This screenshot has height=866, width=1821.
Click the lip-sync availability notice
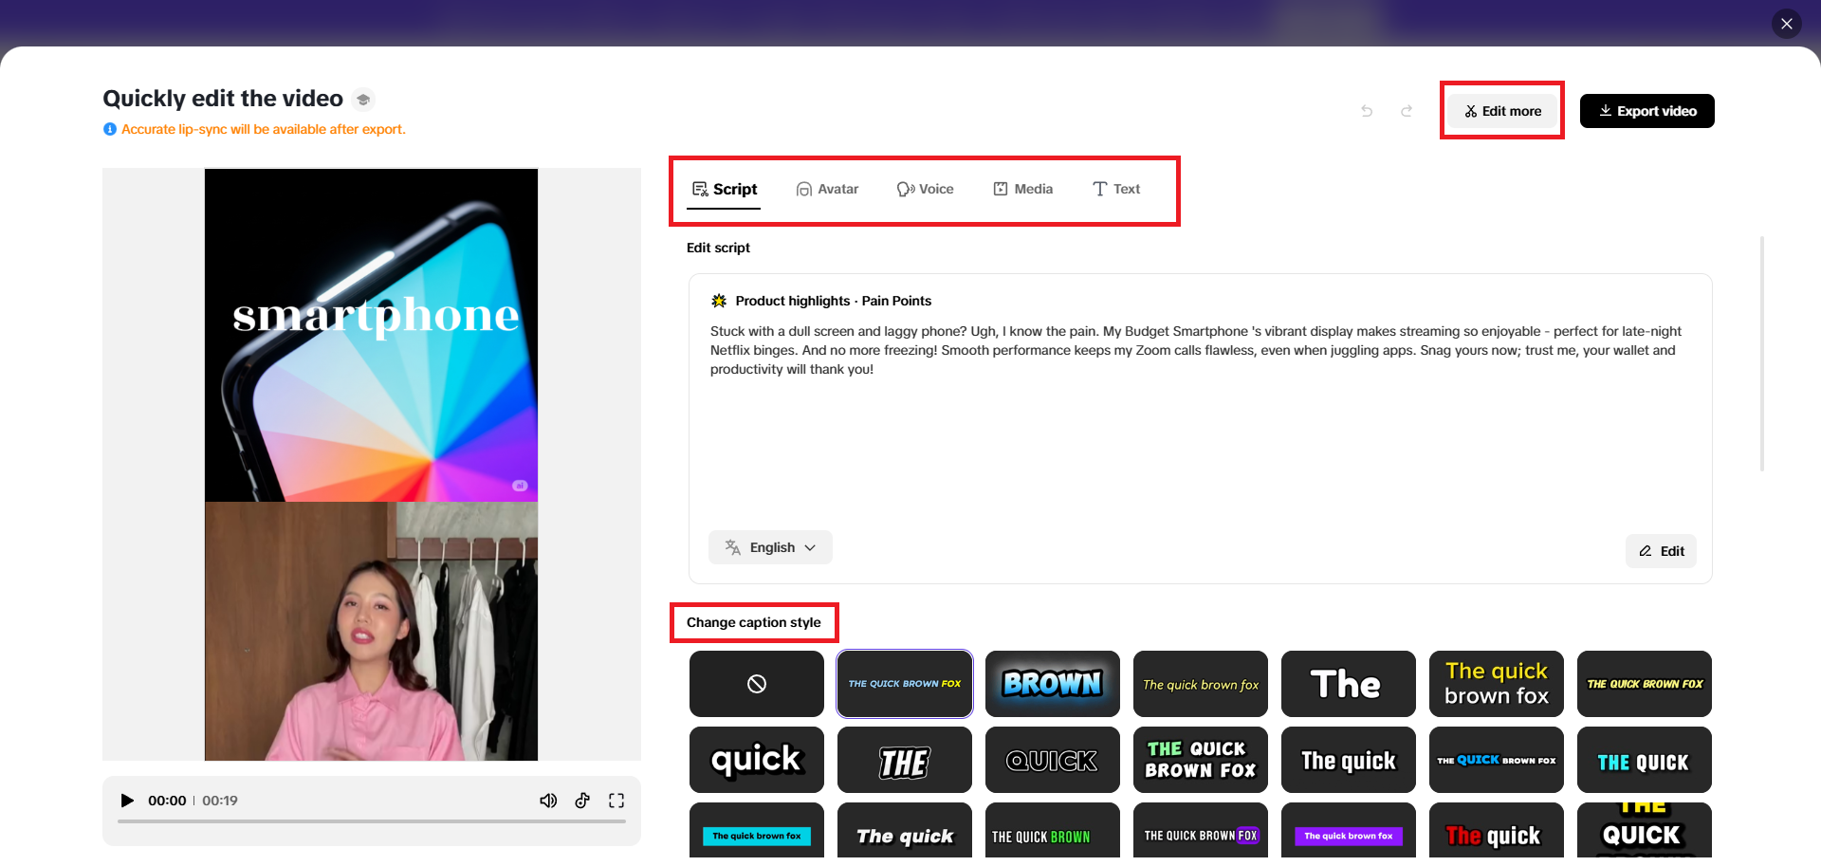click(x=264, y=129)
